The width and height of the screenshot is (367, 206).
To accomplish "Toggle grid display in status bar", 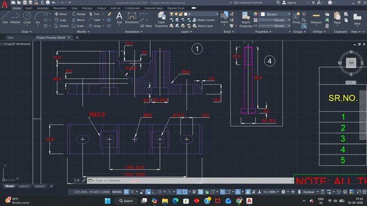I will [126, 192].
